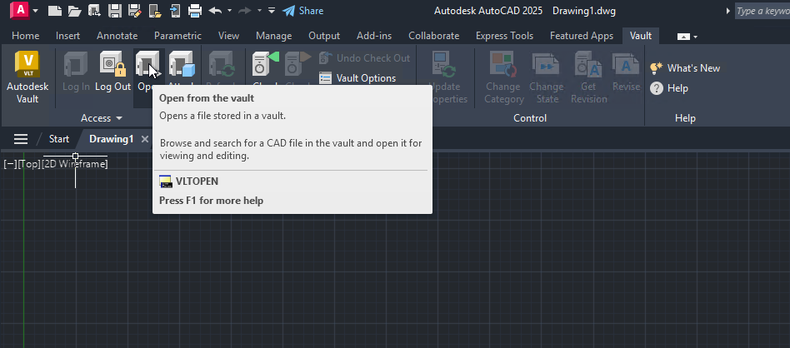Open What's New in Vault
The image size is (790, 348).
685,68
